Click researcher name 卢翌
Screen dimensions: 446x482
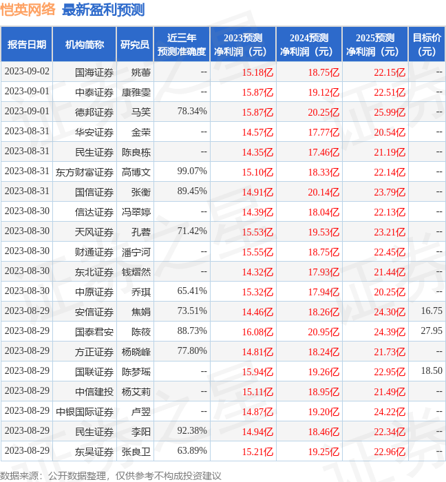coord(141,412)
